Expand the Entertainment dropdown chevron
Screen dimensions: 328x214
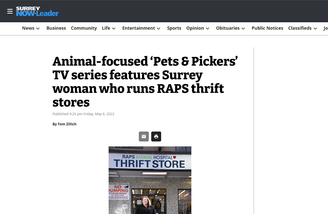tap(159, 29)
